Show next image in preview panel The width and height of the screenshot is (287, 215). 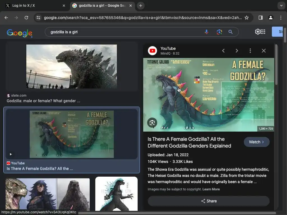(237, 51)
